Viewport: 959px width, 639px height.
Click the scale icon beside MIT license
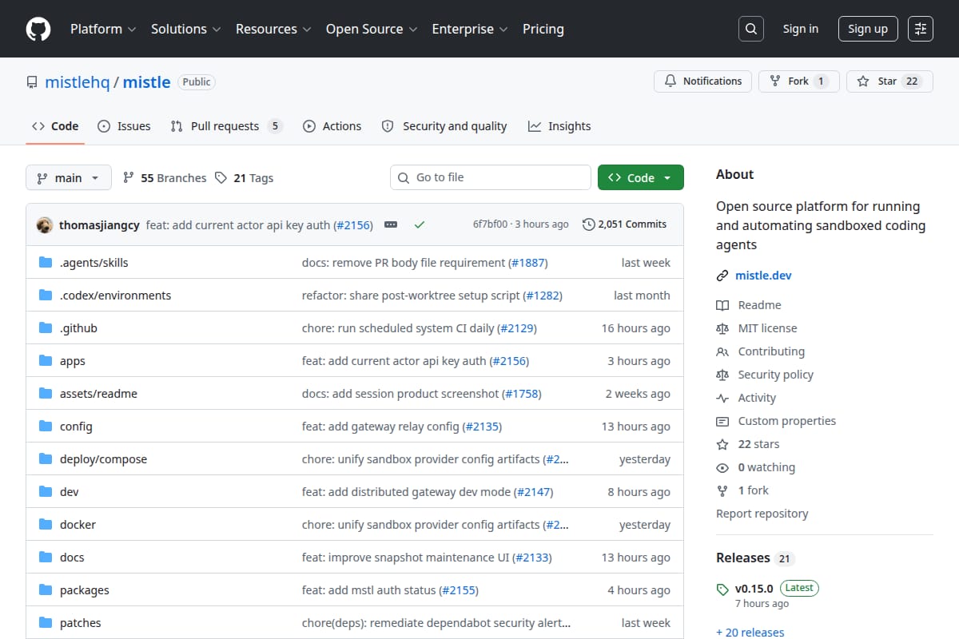(722, 328)
